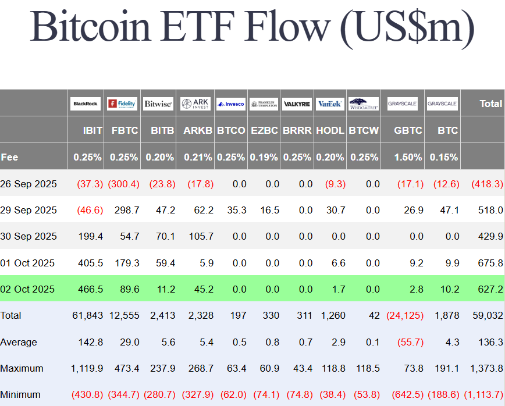Screen dimensions: 505x406
Task: Select the 02 Oct 2025 date row
Action: [x=28, y=289]
